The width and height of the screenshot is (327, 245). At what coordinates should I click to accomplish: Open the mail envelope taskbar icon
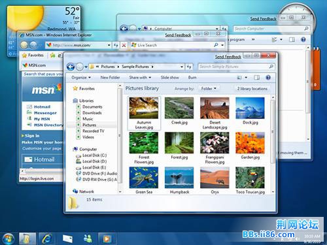point(67,238)
